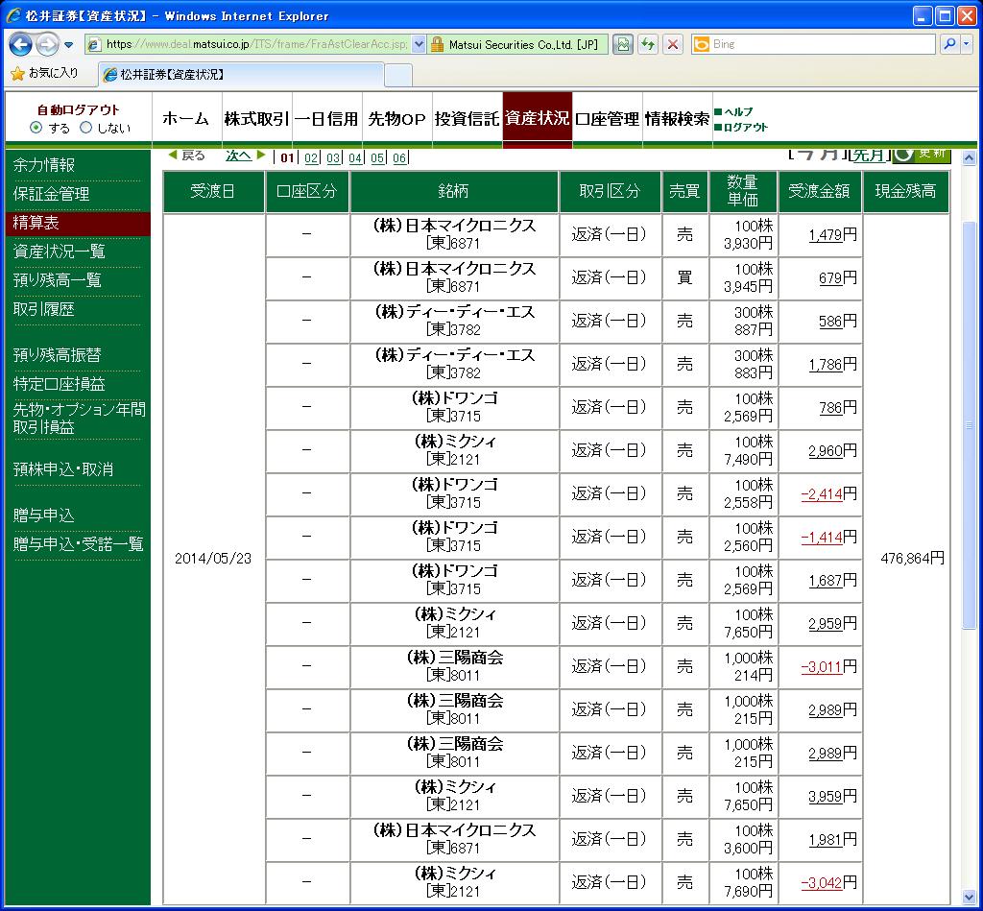Click the green 更新 button
This screenshot has width=983, height=911.
click(x=922, y=154)
